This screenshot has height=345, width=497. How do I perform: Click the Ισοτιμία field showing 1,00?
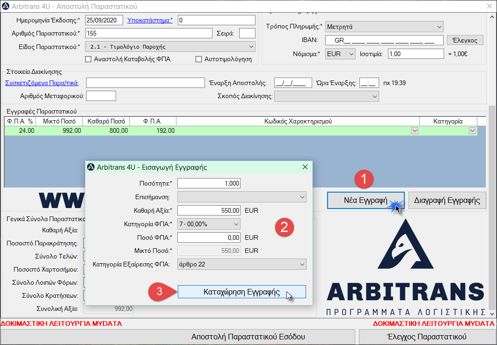pos(416,54)
